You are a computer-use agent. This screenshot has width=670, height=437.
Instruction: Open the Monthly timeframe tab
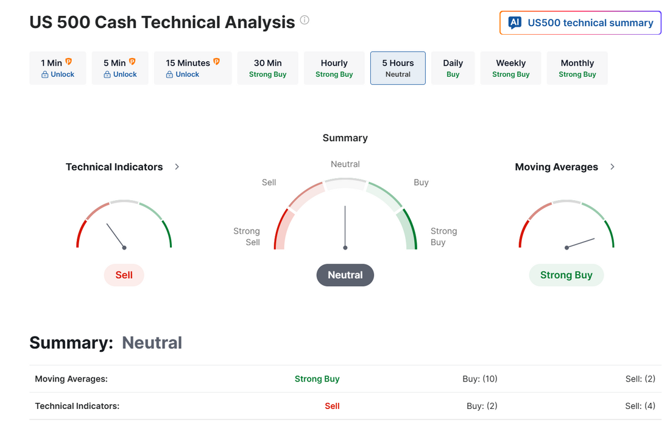577,68
